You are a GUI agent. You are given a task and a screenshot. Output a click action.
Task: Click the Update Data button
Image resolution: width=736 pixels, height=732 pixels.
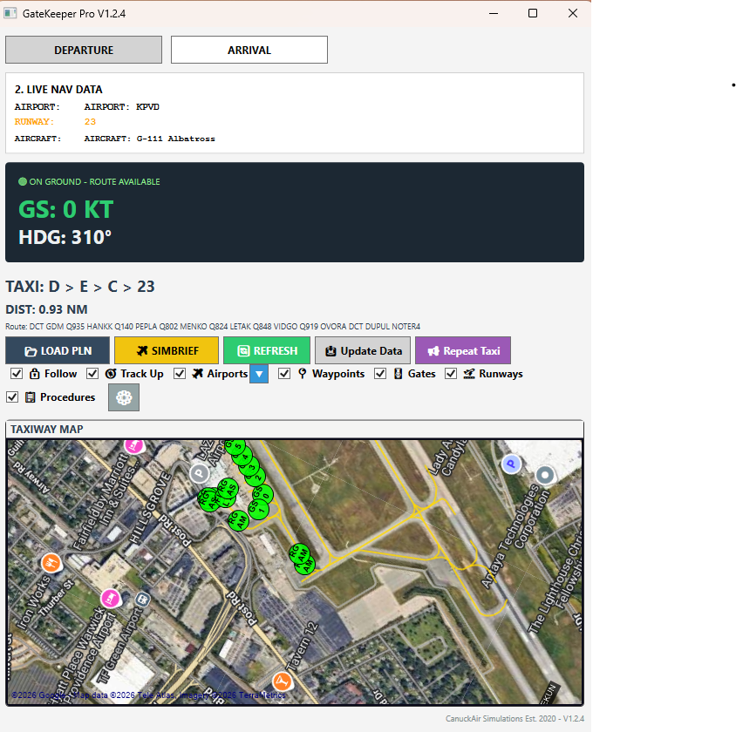coord(363,350)
